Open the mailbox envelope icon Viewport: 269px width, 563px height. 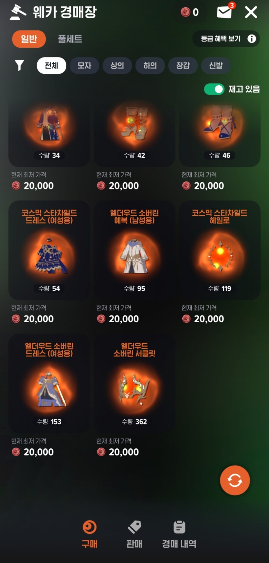click(x=224, y=12)
